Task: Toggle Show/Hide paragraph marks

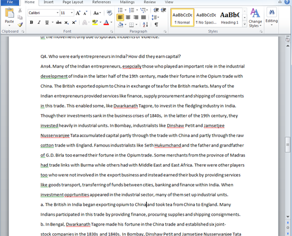Action: [x=156, y=24]
